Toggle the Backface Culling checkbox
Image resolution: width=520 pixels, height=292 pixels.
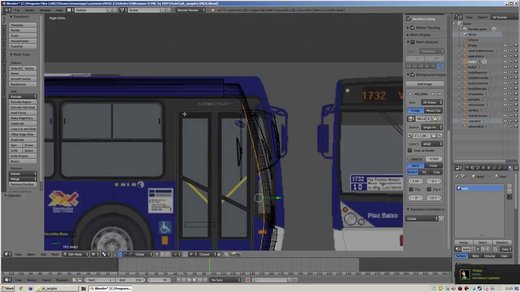coord(409,19)
